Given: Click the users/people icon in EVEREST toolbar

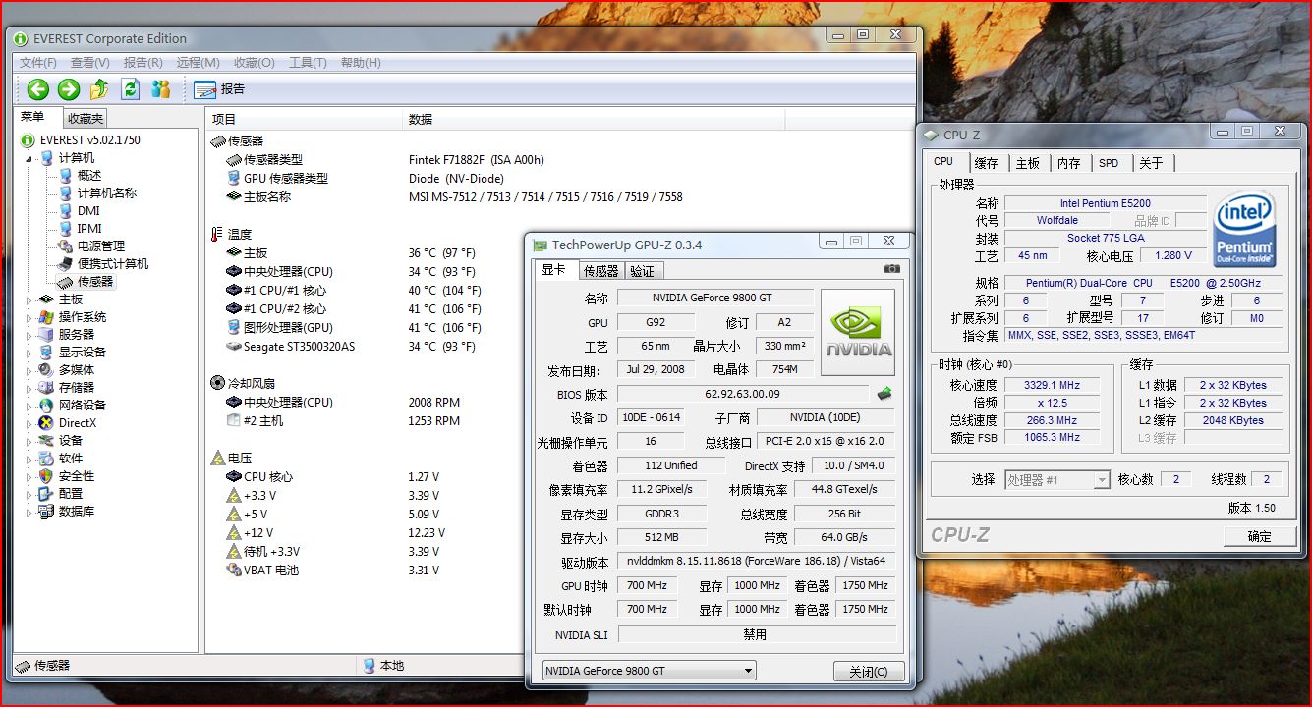Looking at the screenshot, I should coord(161,89).
